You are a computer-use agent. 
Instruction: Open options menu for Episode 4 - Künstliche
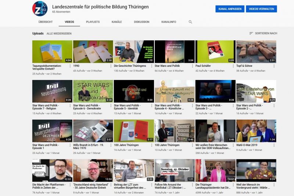(192, 106)
